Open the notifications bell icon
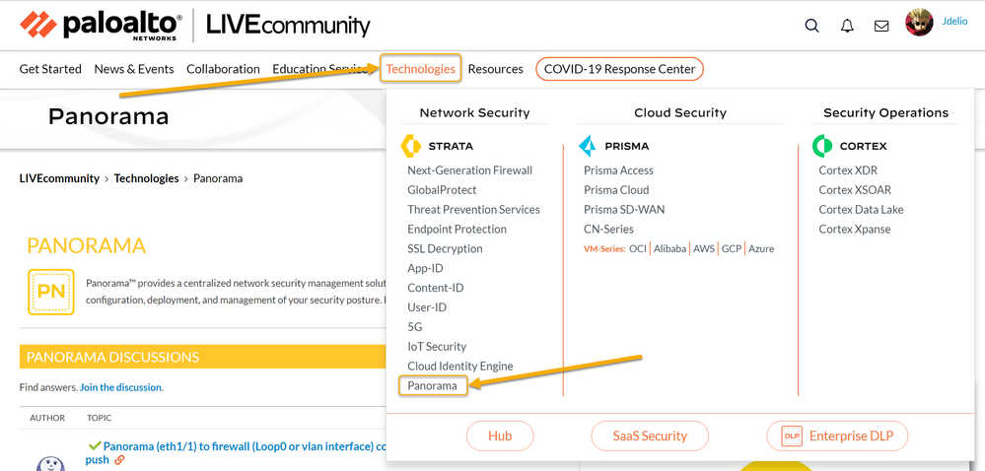 tap(847, 26)
